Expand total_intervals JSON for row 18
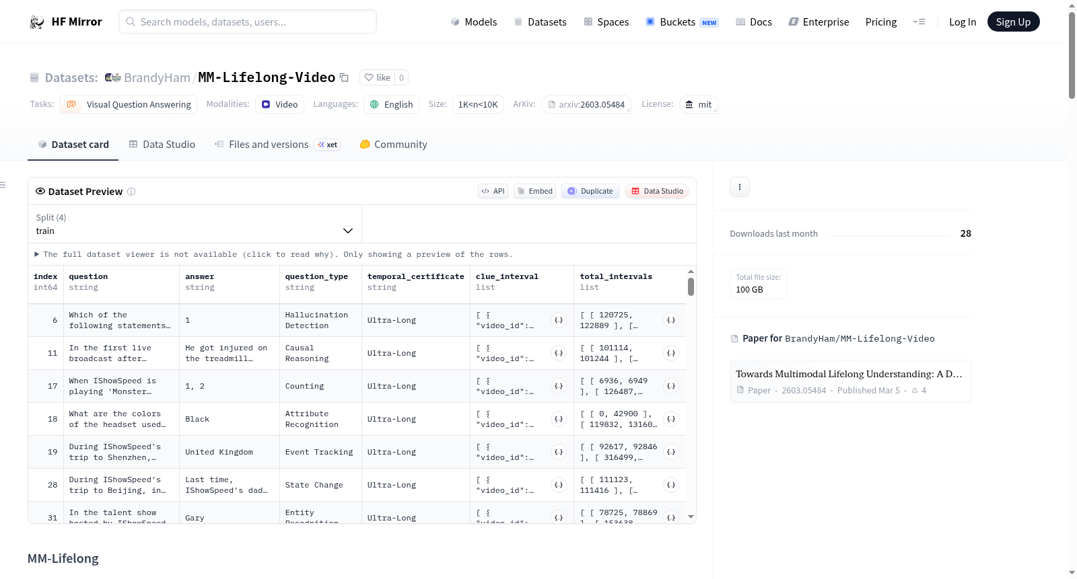This screenshot has width=1077, height=579. tap(671, 419)
